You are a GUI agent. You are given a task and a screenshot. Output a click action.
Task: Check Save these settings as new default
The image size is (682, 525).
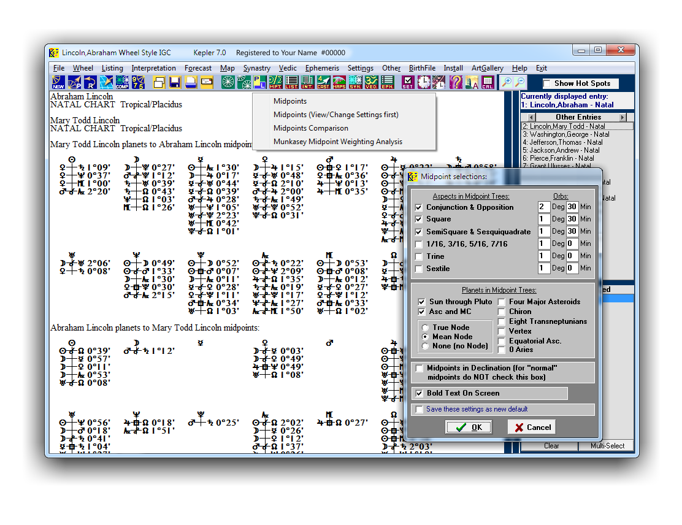(x=420, y=409)
